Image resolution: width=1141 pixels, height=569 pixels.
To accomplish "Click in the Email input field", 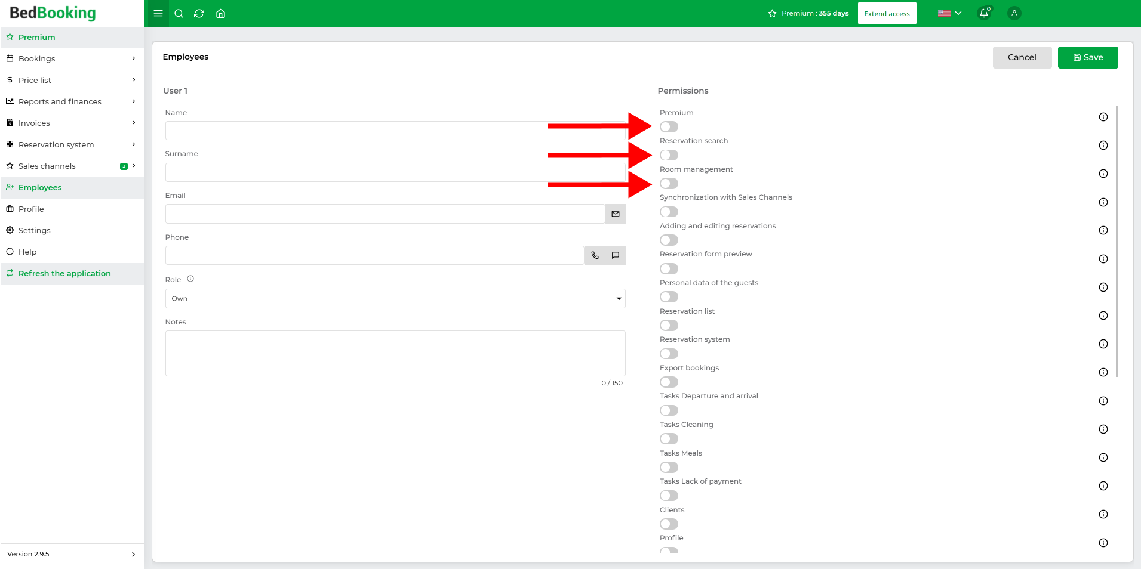I will (385, 214).
